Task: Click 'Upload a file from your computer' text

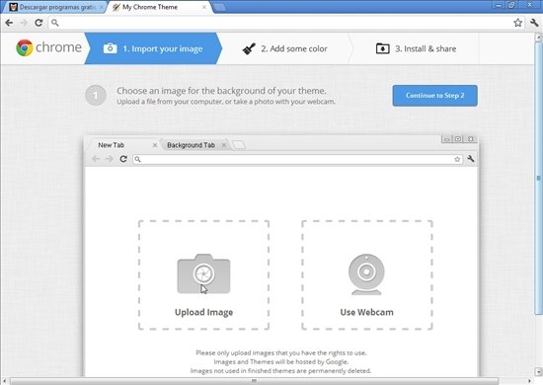Action: [x=226, y=102]
